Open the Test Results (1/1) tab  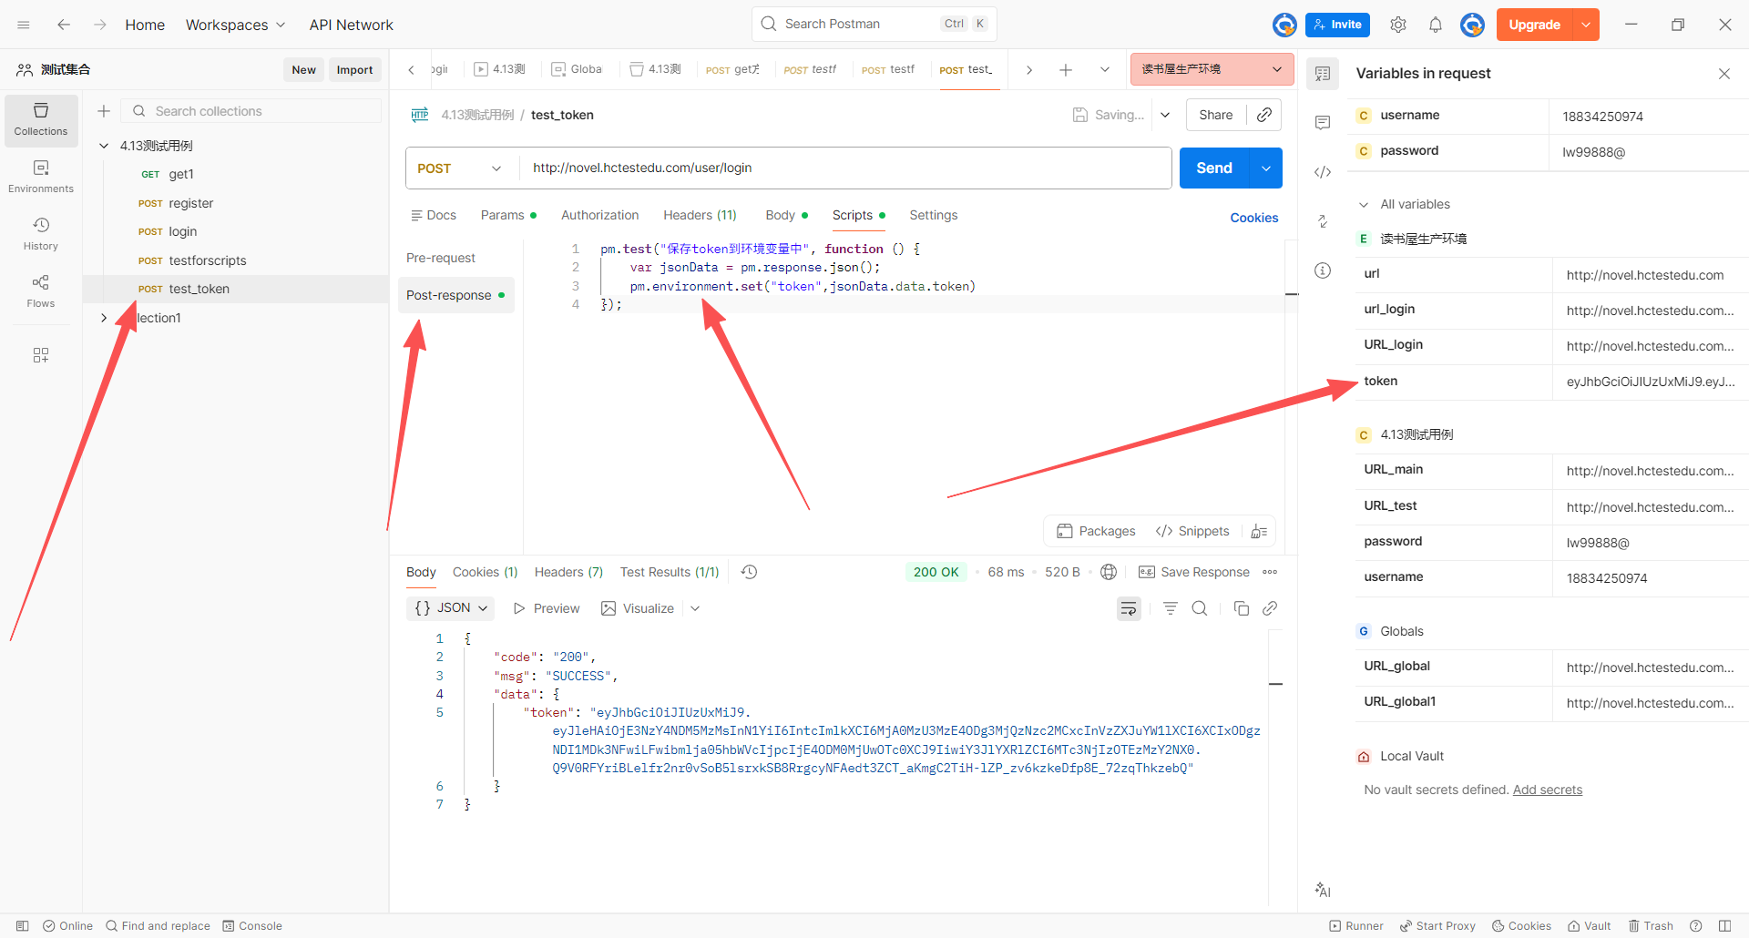click(670, 572)
